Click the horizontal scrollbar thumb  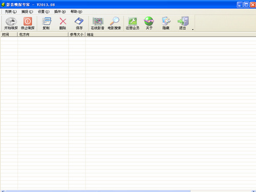click(98, 191)
